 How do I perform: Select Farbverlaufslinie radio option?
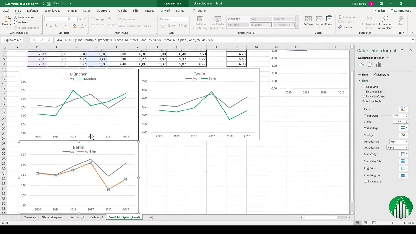[x=364, y=97]
